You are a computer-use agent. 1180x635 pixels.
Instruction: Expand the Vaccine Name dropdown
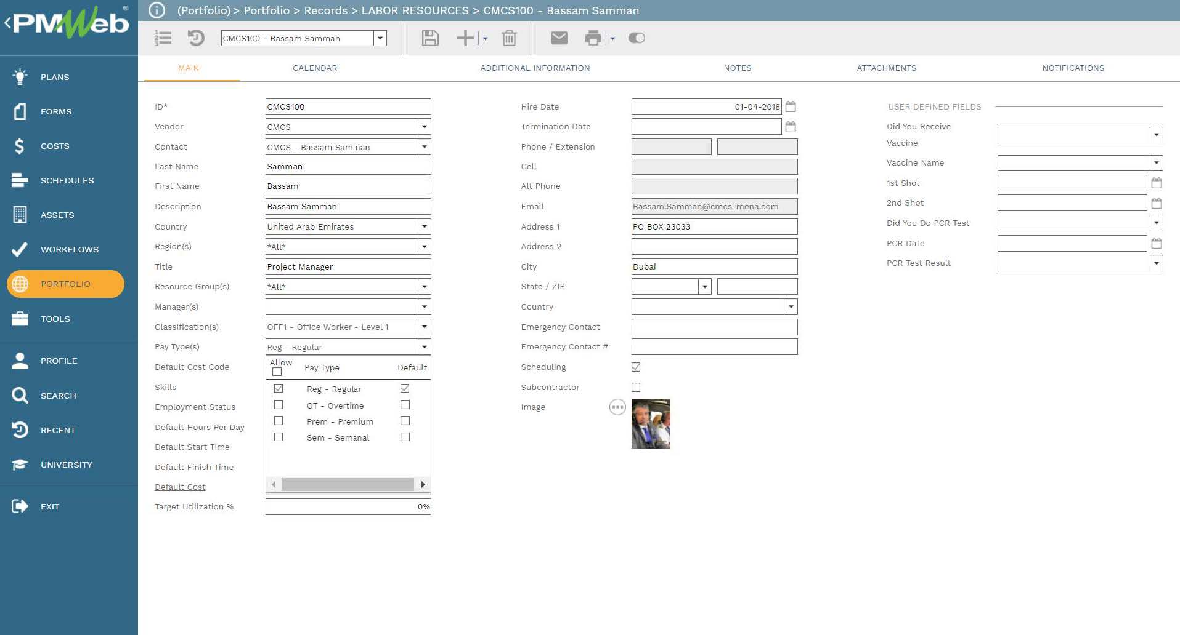pos(1157,163)
